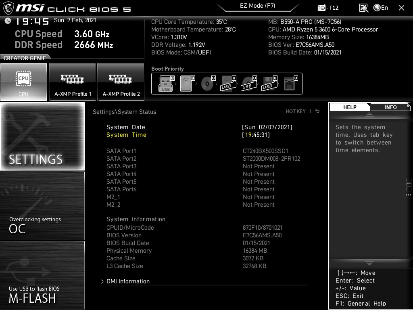
Task: Select the hard disk boot device icon
Action: [x=186, y=84]
